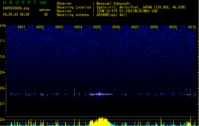This screenshot has height=126, width=199.
Task: Click the large yellow power hump in histogram
Action: tap(100, 122)
